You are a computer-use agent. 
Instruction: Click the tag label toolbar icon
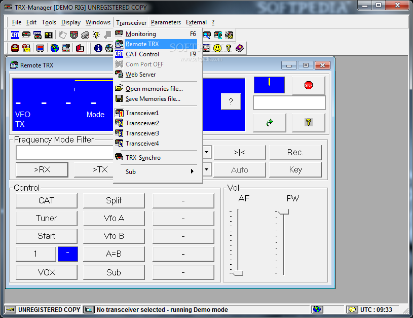tap(62, 35)
